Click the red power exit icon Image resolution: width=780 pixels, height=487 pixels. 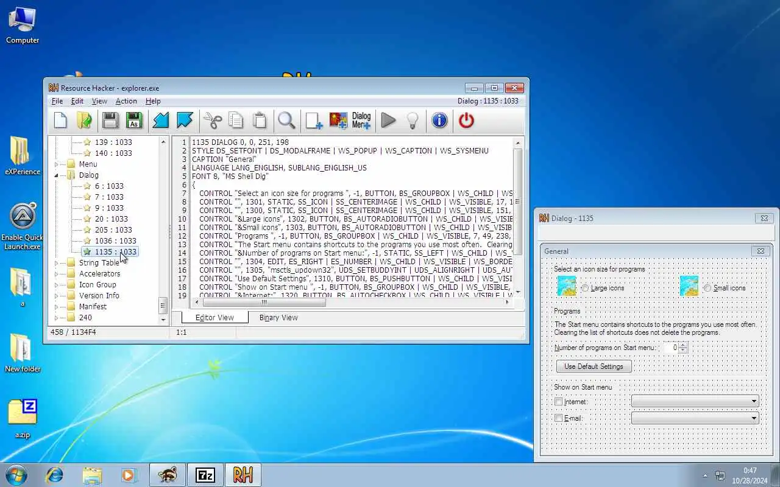(x=466, y=121)
